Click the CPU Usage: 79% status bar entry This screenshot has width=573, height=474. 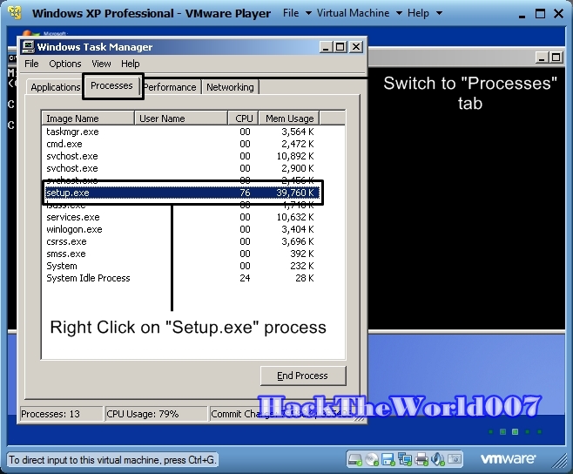coord(156,414)
